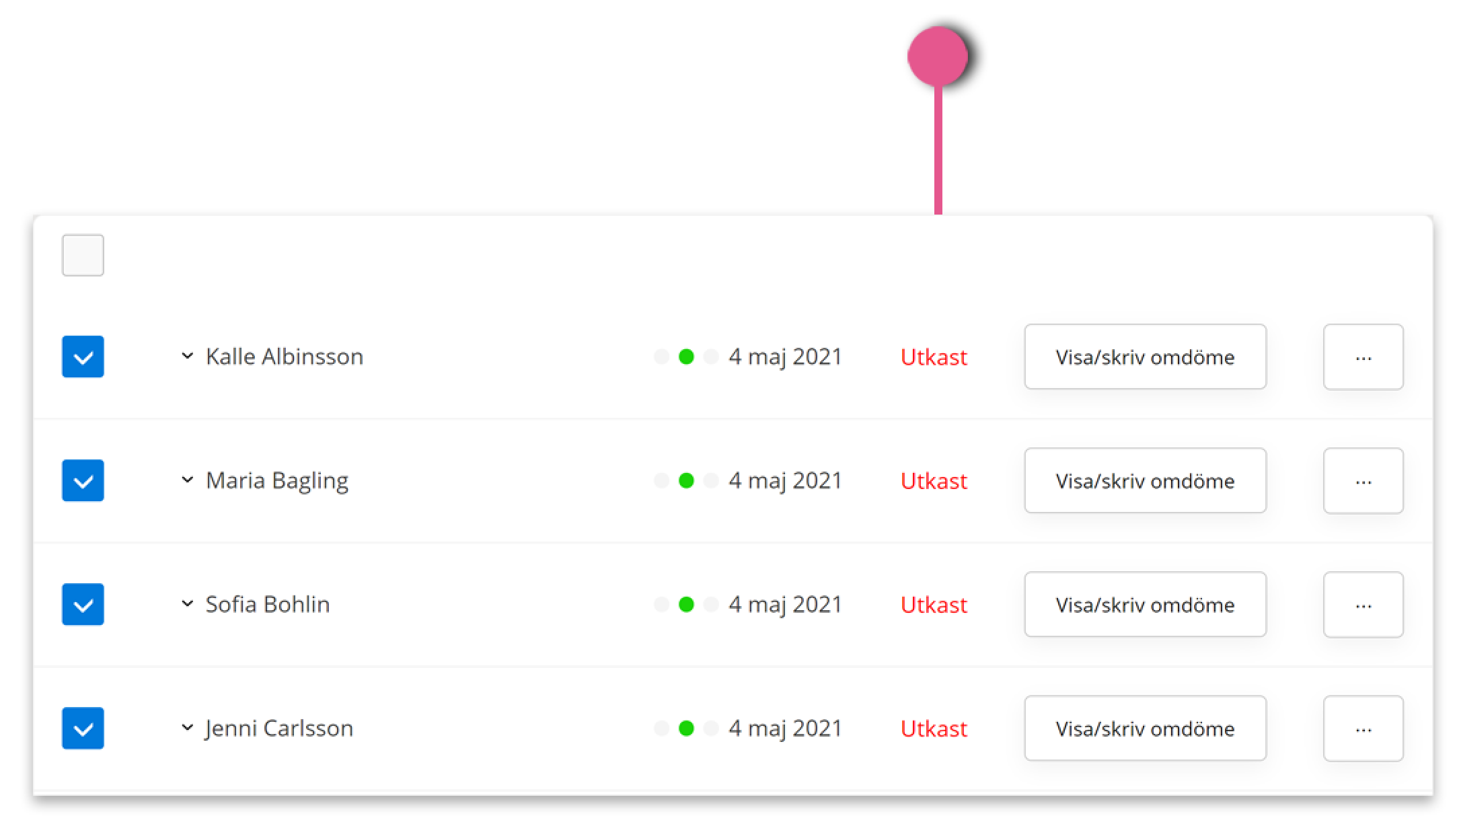Open more options for Jenni Carlsson
1459x816 pixels.
pos(1363,729)
